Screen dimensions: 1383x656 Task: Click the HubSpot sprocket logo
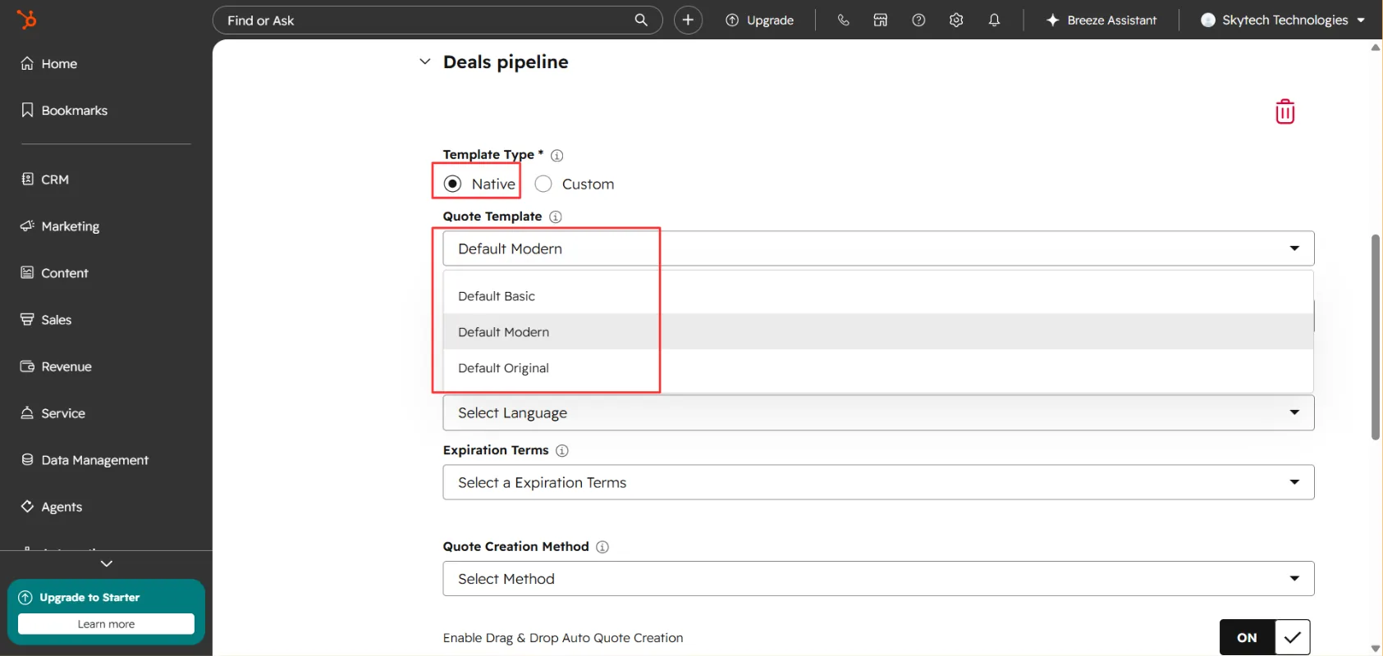tap(26, 19)
